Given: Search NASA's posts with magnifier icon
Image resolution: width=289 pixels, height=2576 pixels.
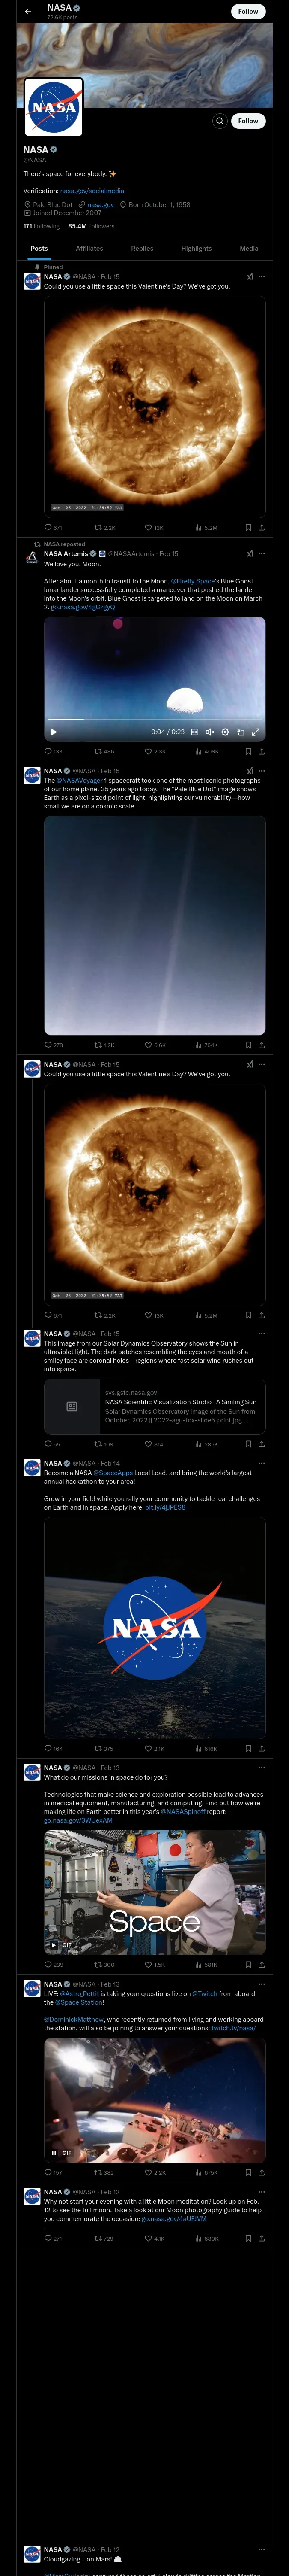Looking at the screenshot, I should coord(219,121).
